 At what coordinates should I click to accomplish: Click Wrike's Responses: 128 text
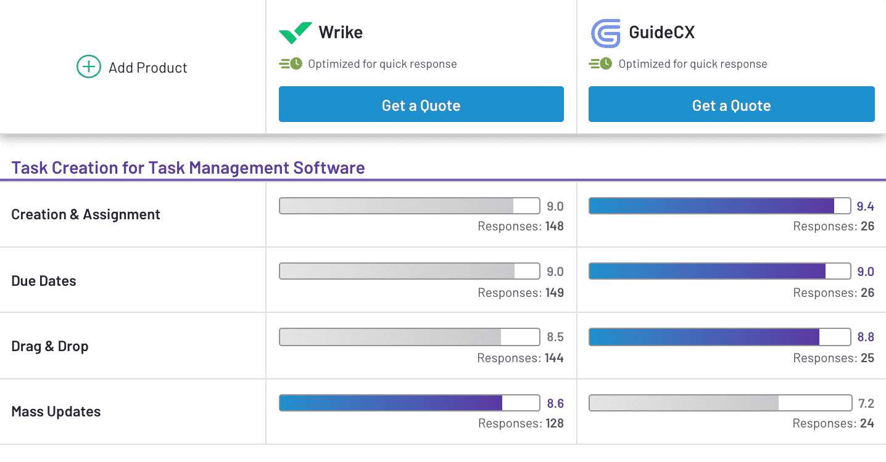[x=521, y=423]
